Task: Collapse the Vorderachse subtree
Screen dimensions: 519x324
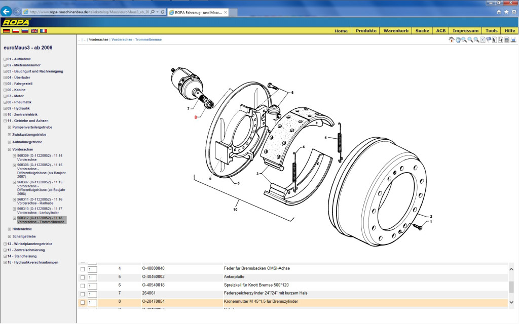Action: (x=10, y=149)
